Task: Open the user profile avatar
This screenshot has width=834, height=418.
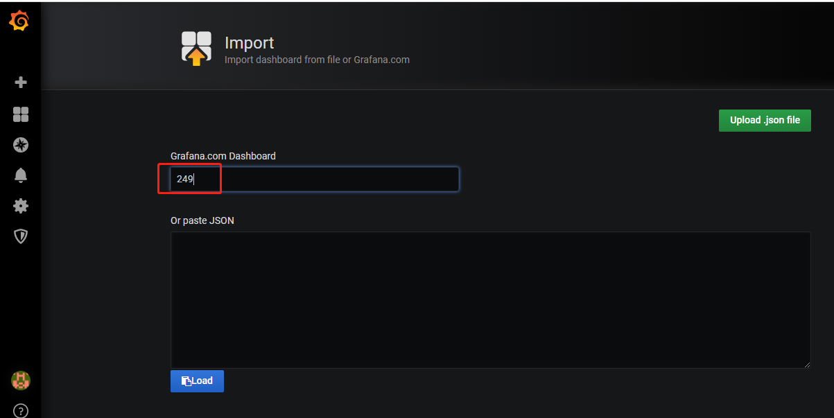Action: [20, 380]
